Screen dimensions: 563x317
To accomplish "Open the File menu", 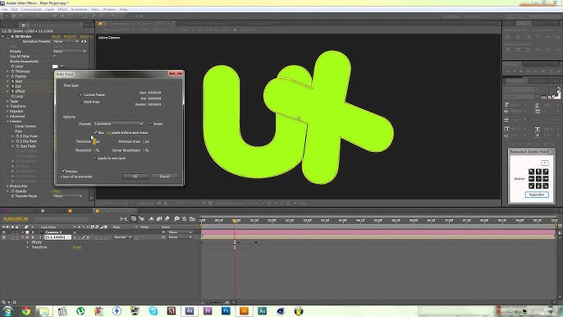I will (x=5, y=9).
